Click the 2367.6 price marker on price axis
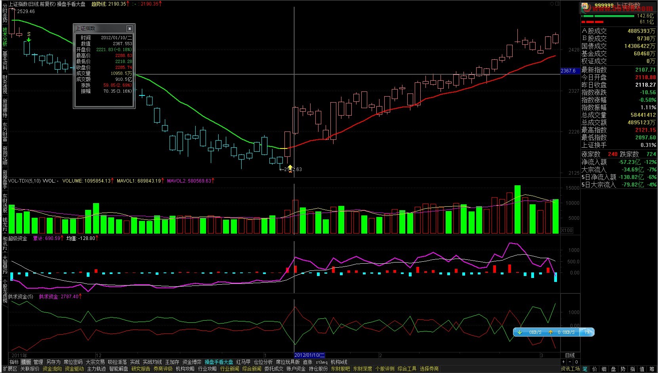The image size is (658, 373). (570, 71)
